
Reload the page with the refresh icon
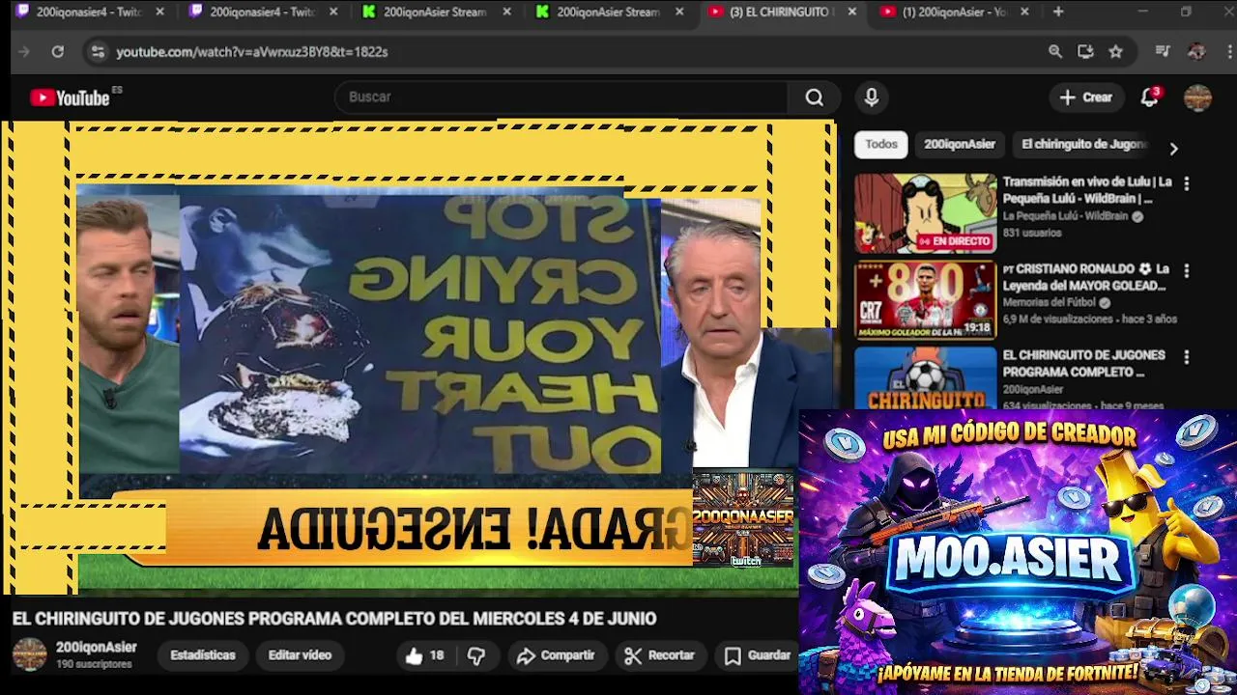tap(58, 52)
